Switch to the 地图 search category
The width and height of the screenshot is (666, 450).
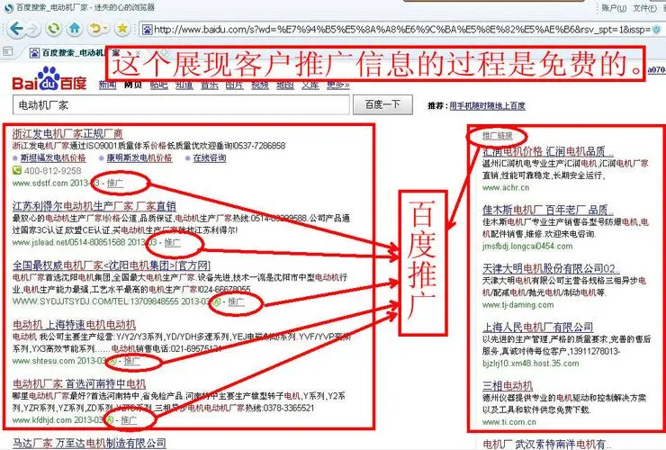pos(285,85)
